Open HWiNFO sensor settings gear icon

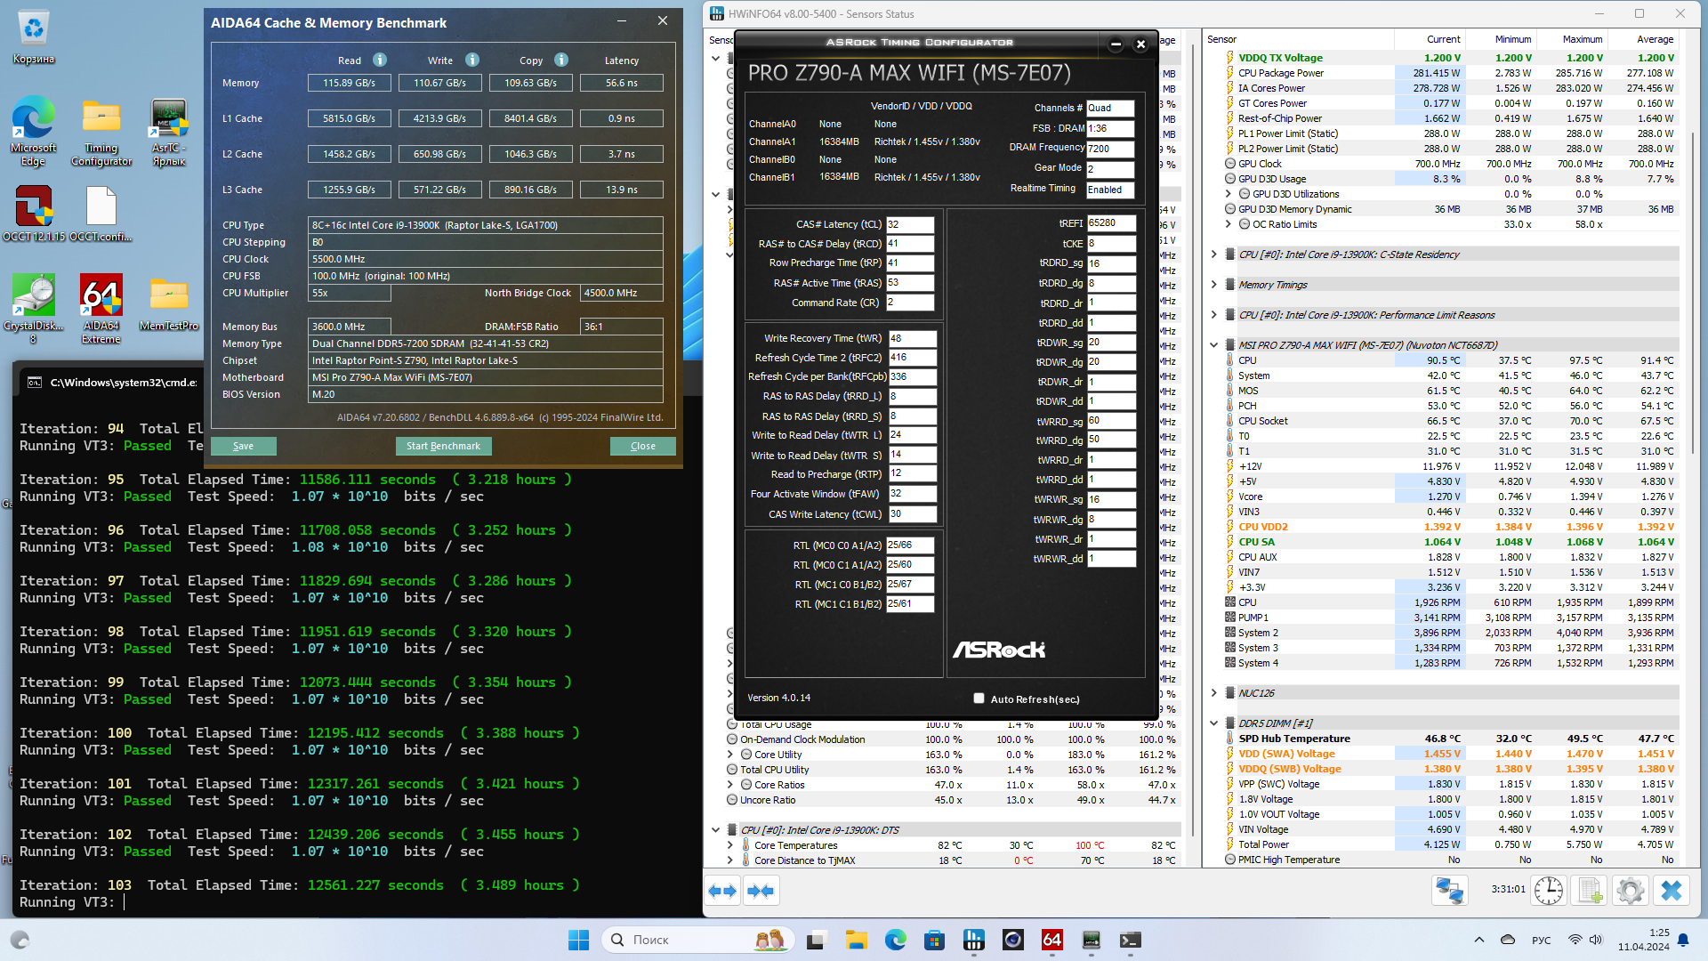[1631, 890]
